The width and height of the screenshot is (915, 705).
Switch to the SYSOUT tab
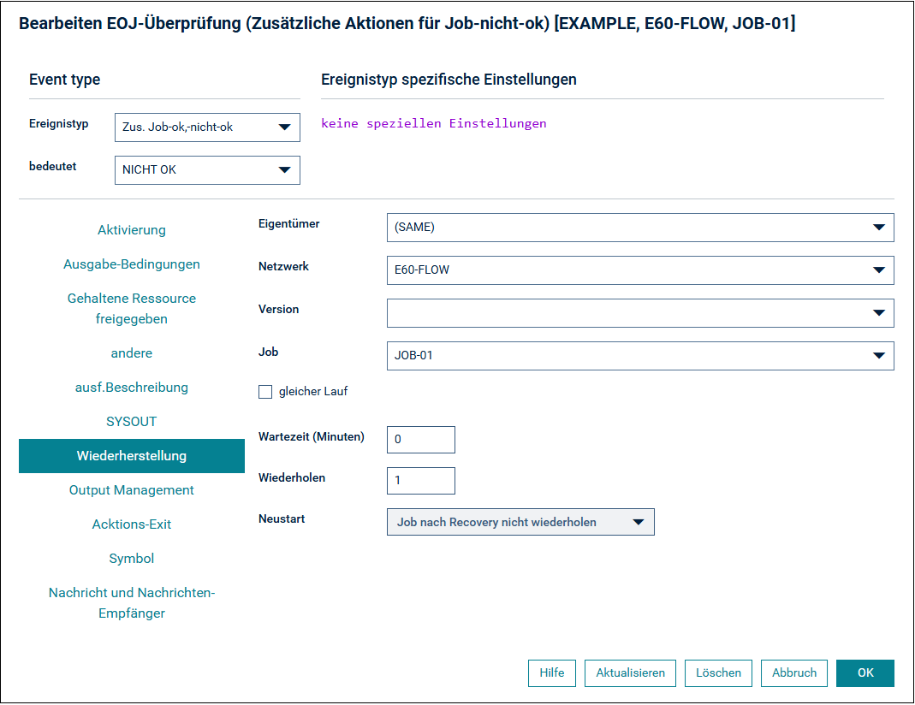[x=132, y=422]
